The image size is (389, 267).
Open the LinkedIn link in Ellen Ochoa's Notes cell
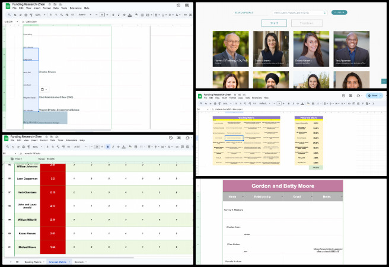coord(328,250)
